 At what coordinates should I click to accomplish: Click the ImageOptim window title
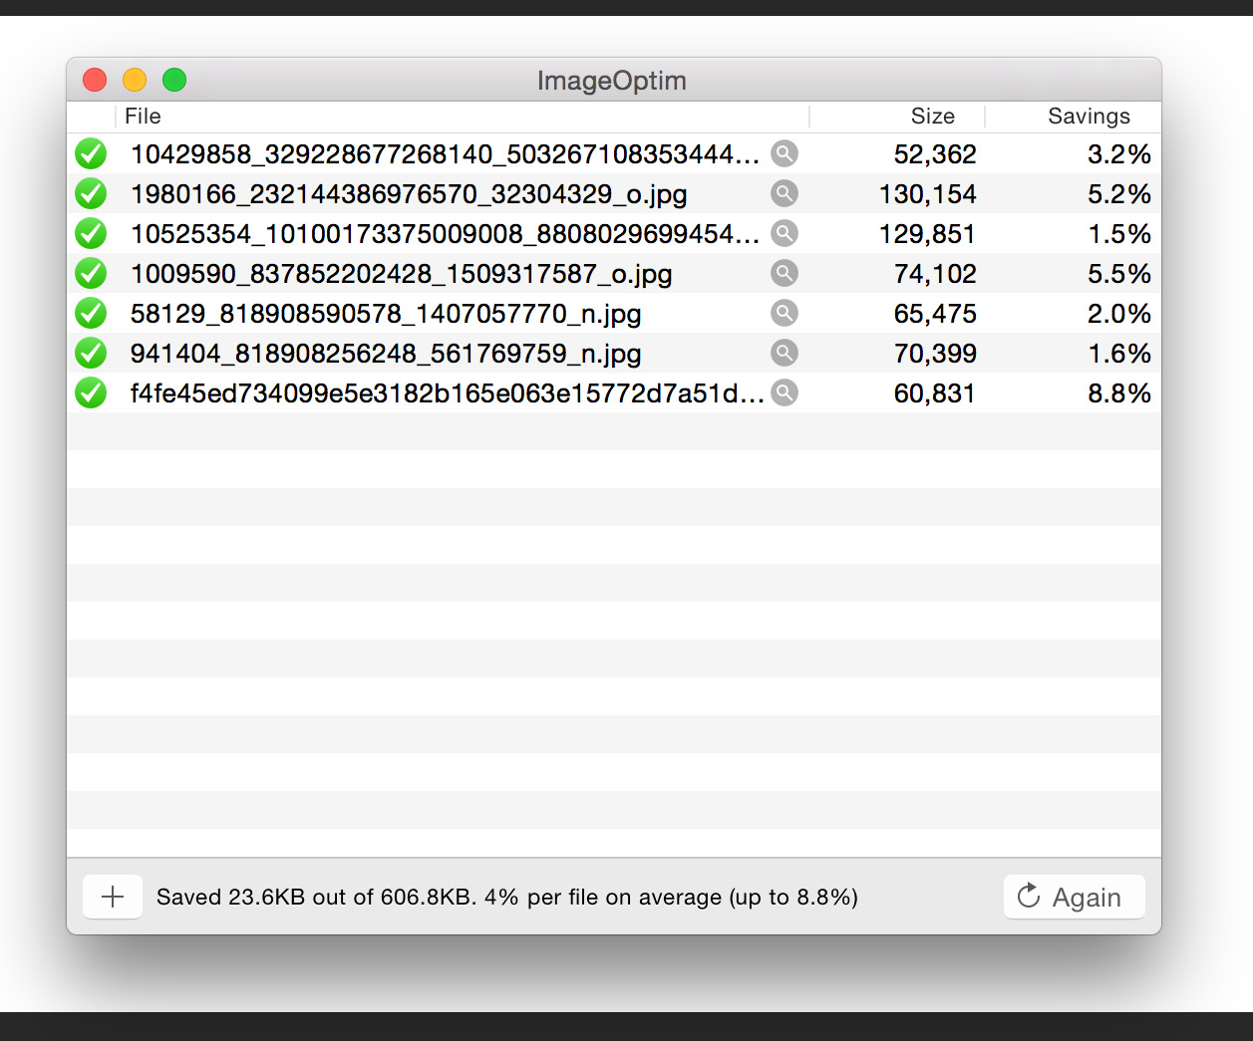612,81
